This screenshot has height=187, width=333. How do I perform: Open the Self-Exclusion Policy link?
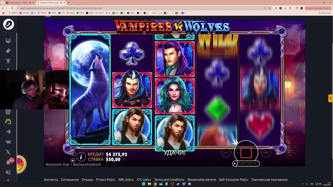point(234,179)
